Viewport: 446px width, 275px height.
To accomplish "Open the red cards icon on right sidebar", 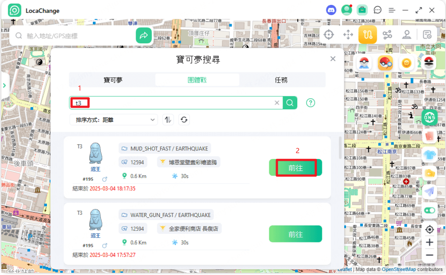I will [429, 136].
